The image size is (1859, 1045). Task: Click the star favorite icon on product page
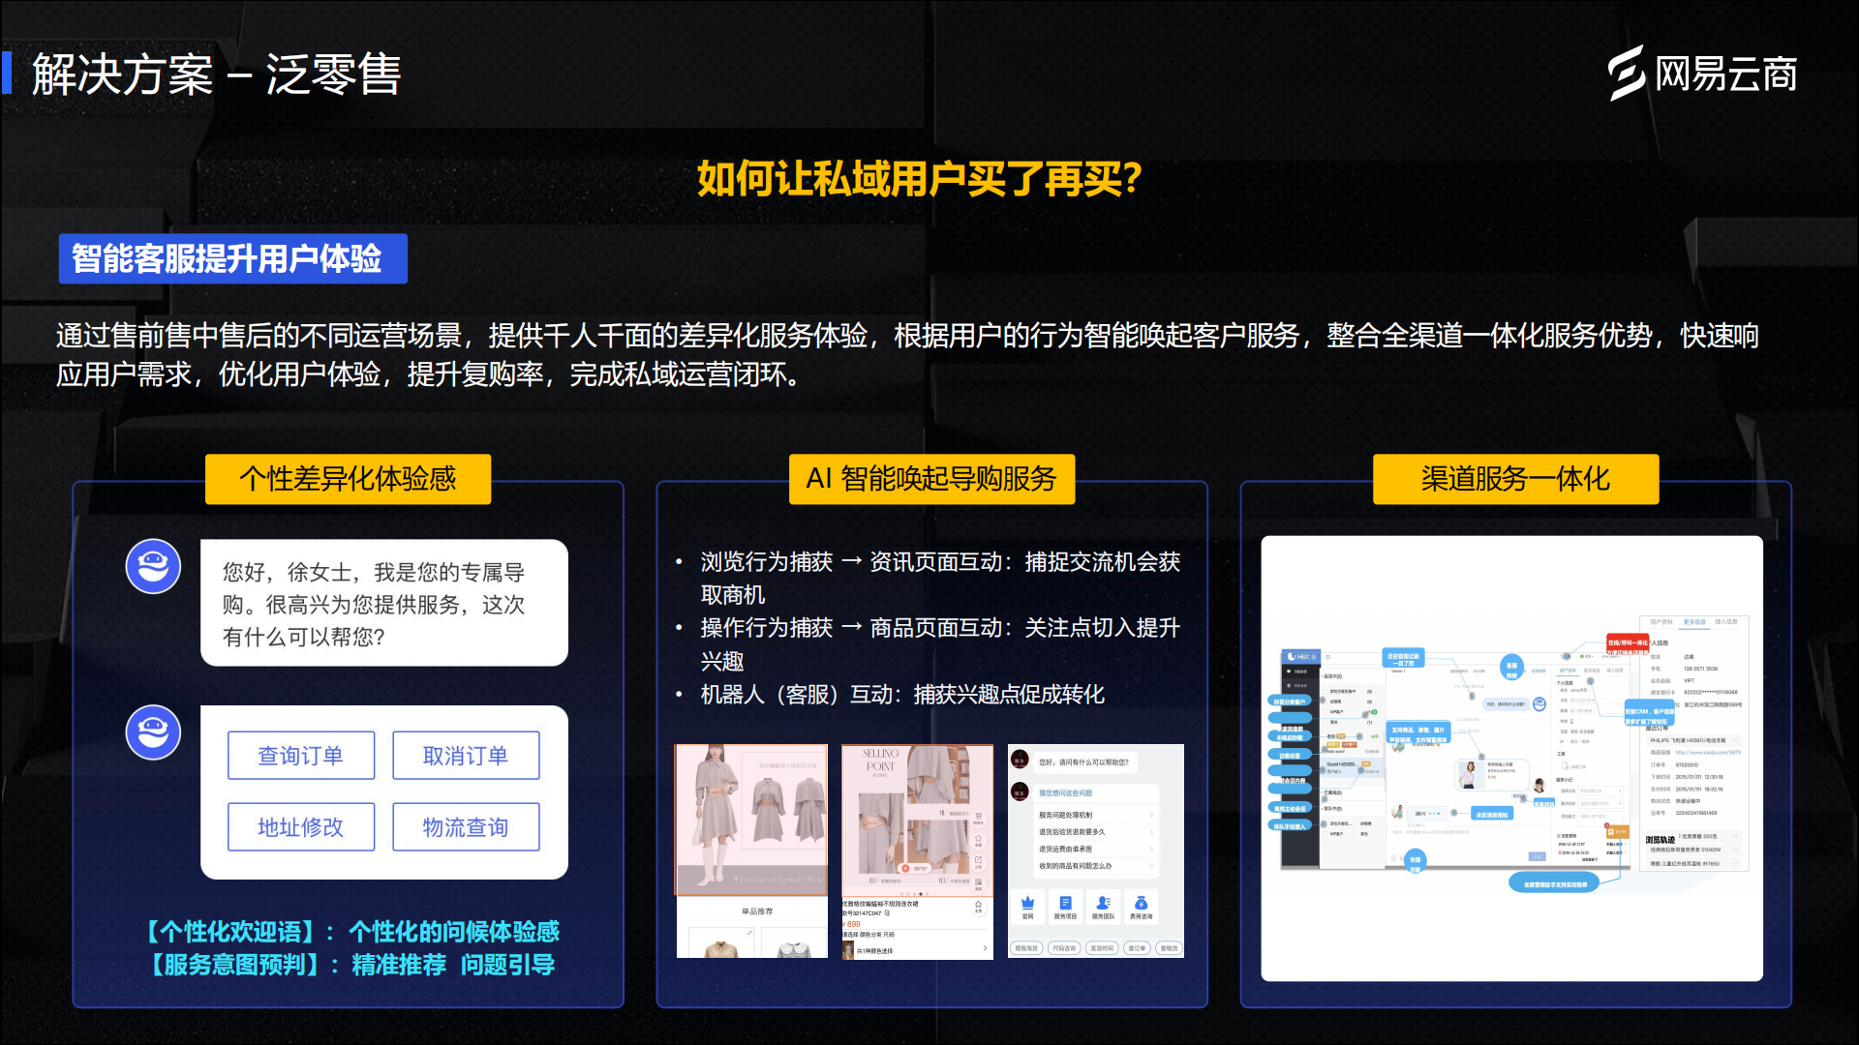tap(978, 839)
